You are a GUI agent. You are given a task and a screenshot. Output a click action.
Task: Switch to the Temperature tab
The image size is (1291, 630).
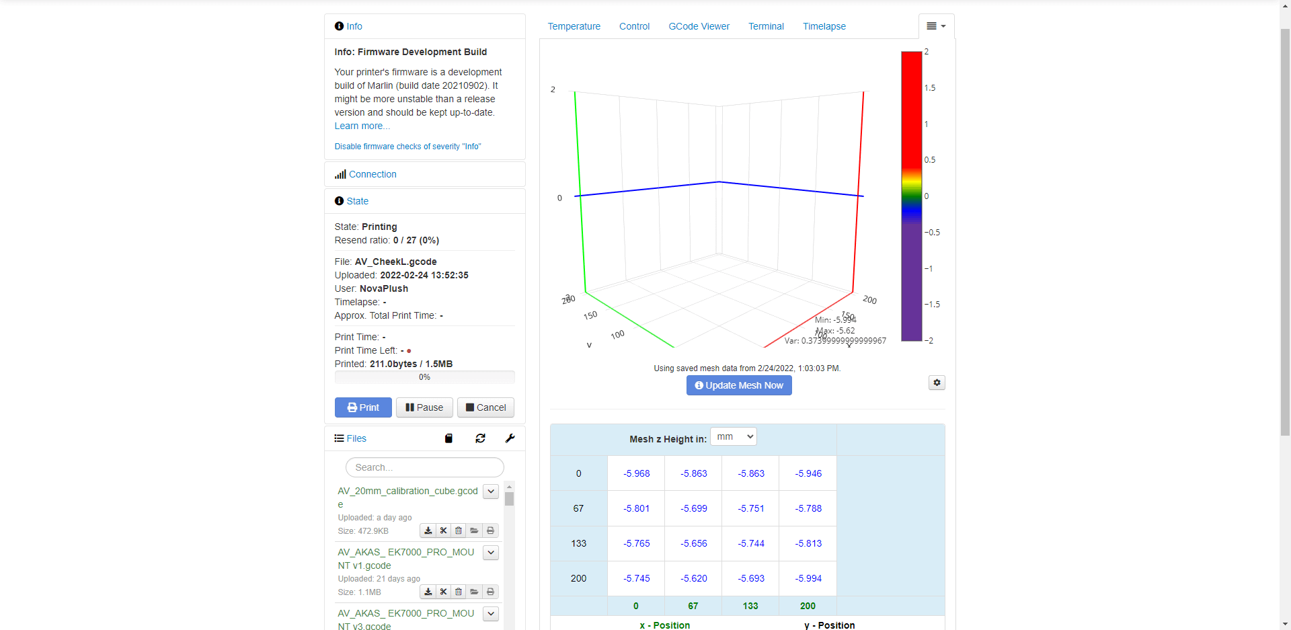point(574,26)
